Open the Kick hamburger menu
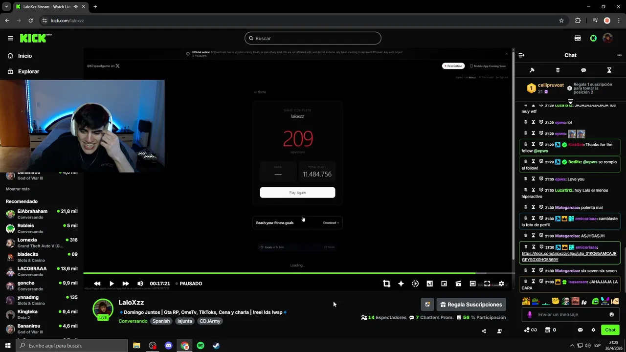The height and width of the screenshot is (352, 626). tap(10, 38)
